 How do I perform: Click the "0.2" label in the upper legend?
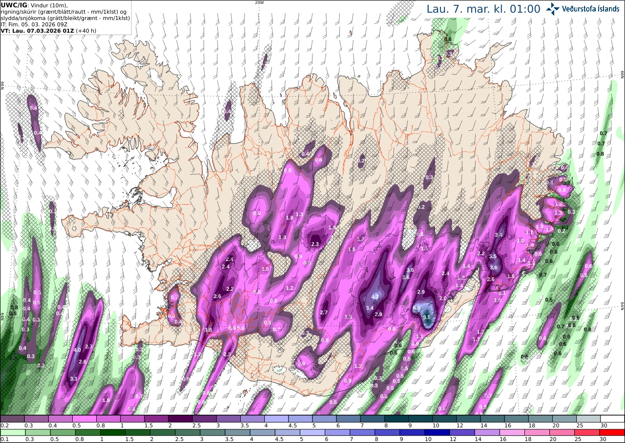4,425
